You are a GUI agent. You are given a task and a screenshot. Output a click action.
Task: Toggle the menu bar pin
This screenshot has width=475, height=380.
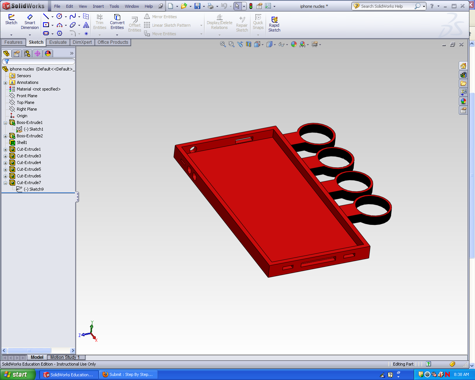click(x=161, y=6)
